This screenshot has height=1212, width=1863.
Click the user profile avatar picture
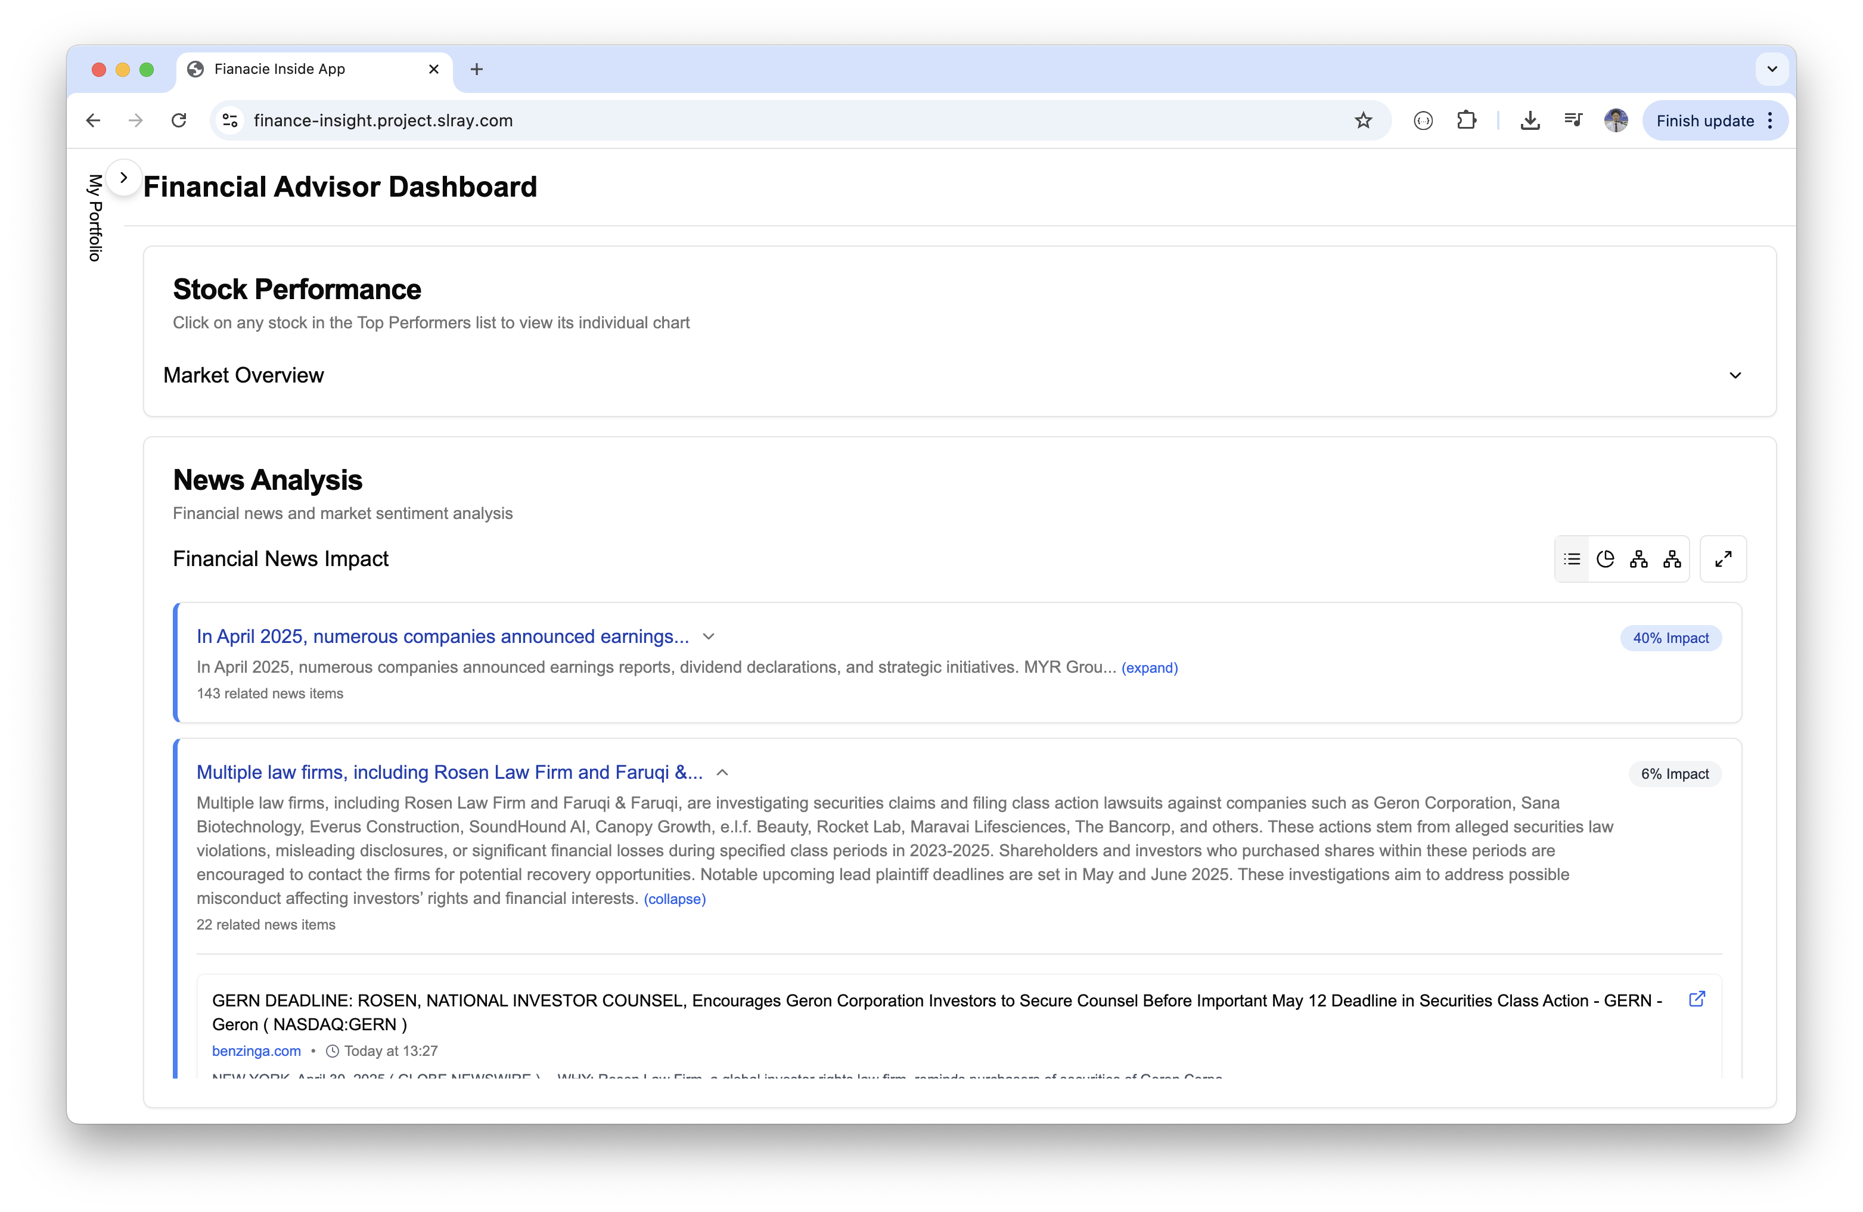(1616, 120)
